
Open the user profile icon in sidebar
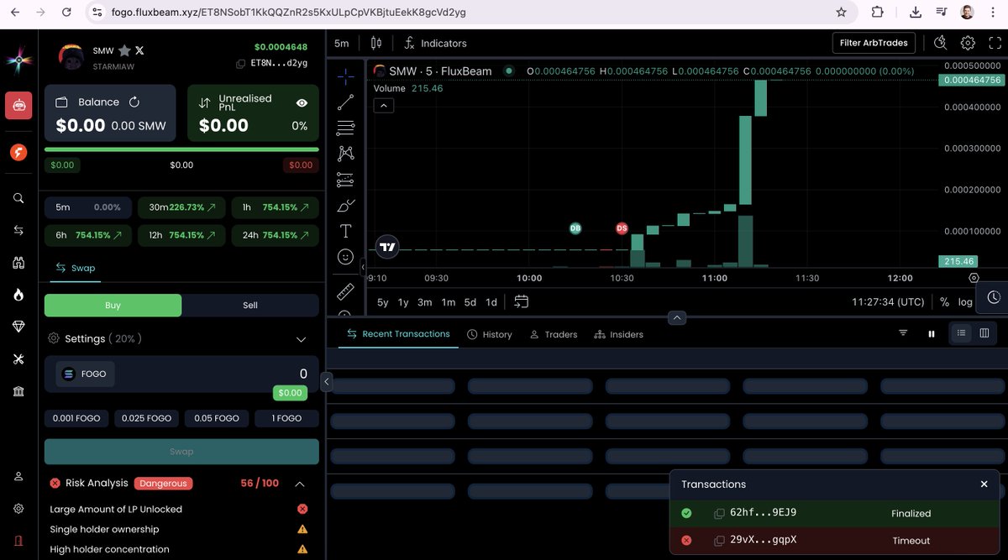[18, 476]
